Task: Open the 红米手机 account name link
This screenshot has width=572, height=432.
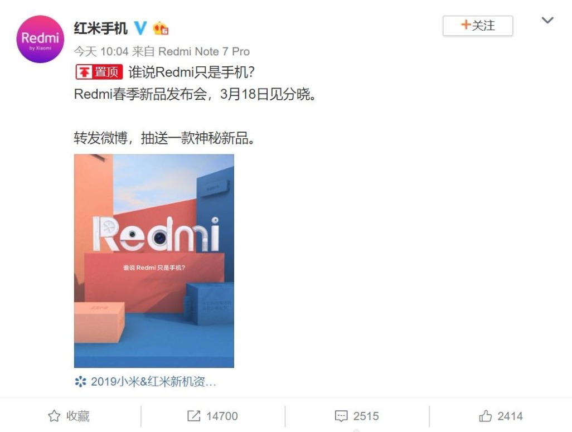Action: tap(101, 28)
